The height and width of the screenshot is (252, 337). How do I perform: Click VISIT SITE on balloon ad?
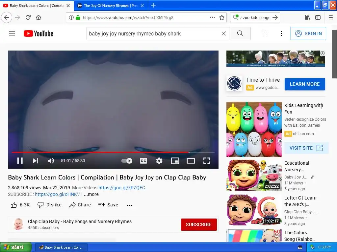point(306,148)
